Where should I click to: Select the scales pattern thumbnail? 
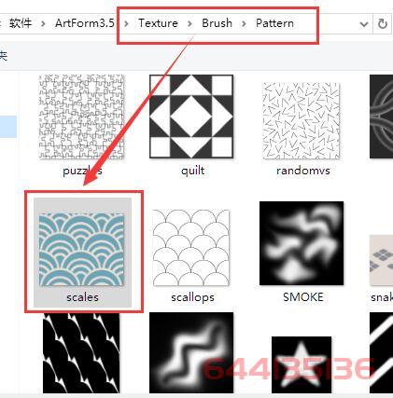tap(82, 250)
